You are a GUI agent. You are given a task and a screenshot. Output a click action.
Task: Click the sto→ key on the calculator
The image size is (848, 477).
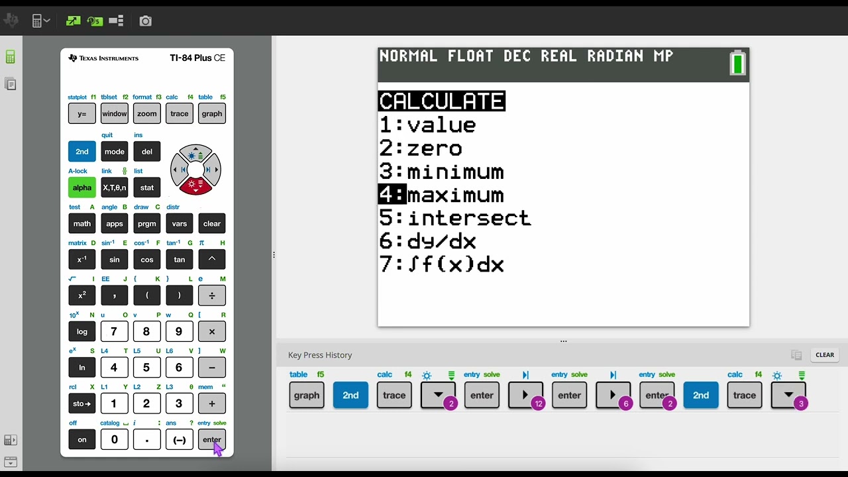pos(82,403)
